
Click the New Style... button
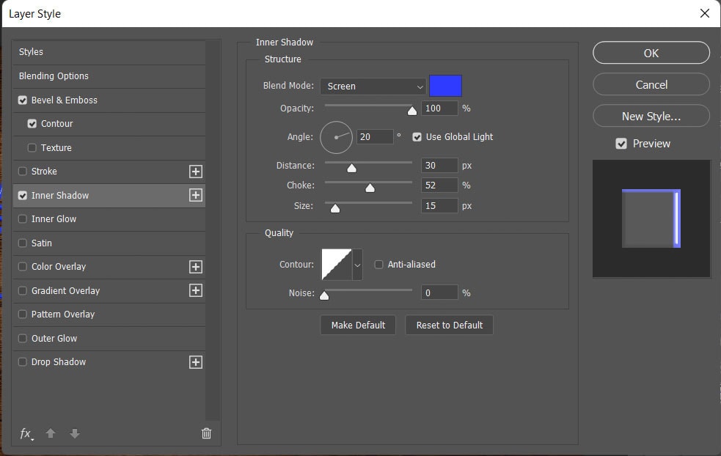pyautogui.click(x=651, y=116)
